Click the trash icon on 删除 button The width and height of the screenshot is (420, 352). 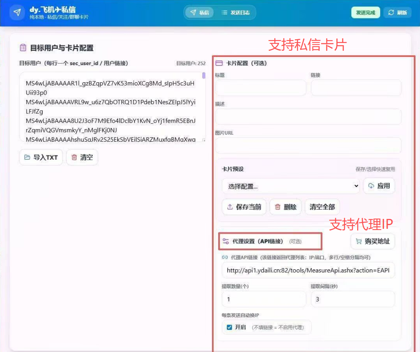278,207
